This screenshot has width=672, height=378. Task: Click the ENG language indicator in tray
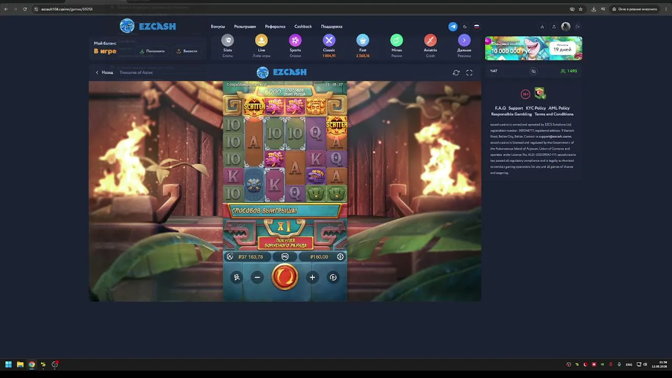click(x=629, y=364)
